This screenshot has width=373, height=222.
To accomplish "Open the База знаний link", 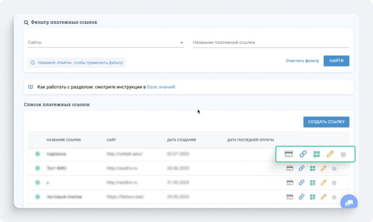I will click(161, 87).
